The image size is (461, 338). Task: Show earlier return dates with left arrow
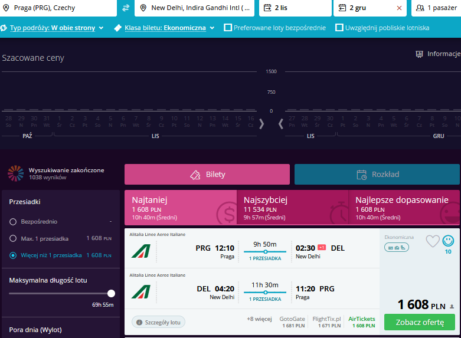(281, 124)
